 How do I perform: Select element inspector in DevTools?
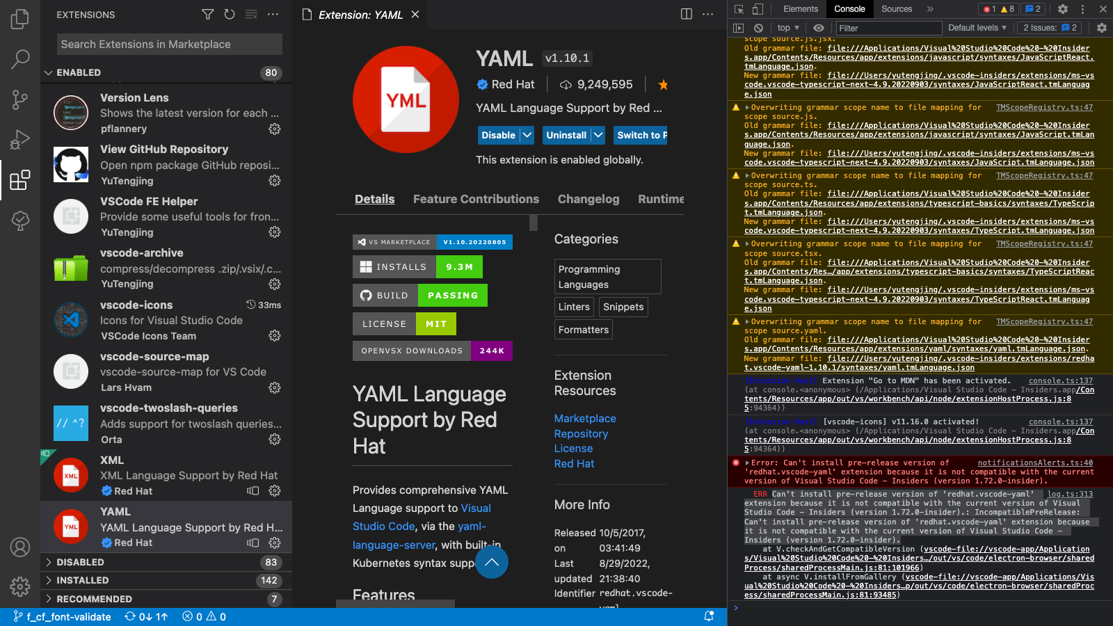(x=739, y=9)
